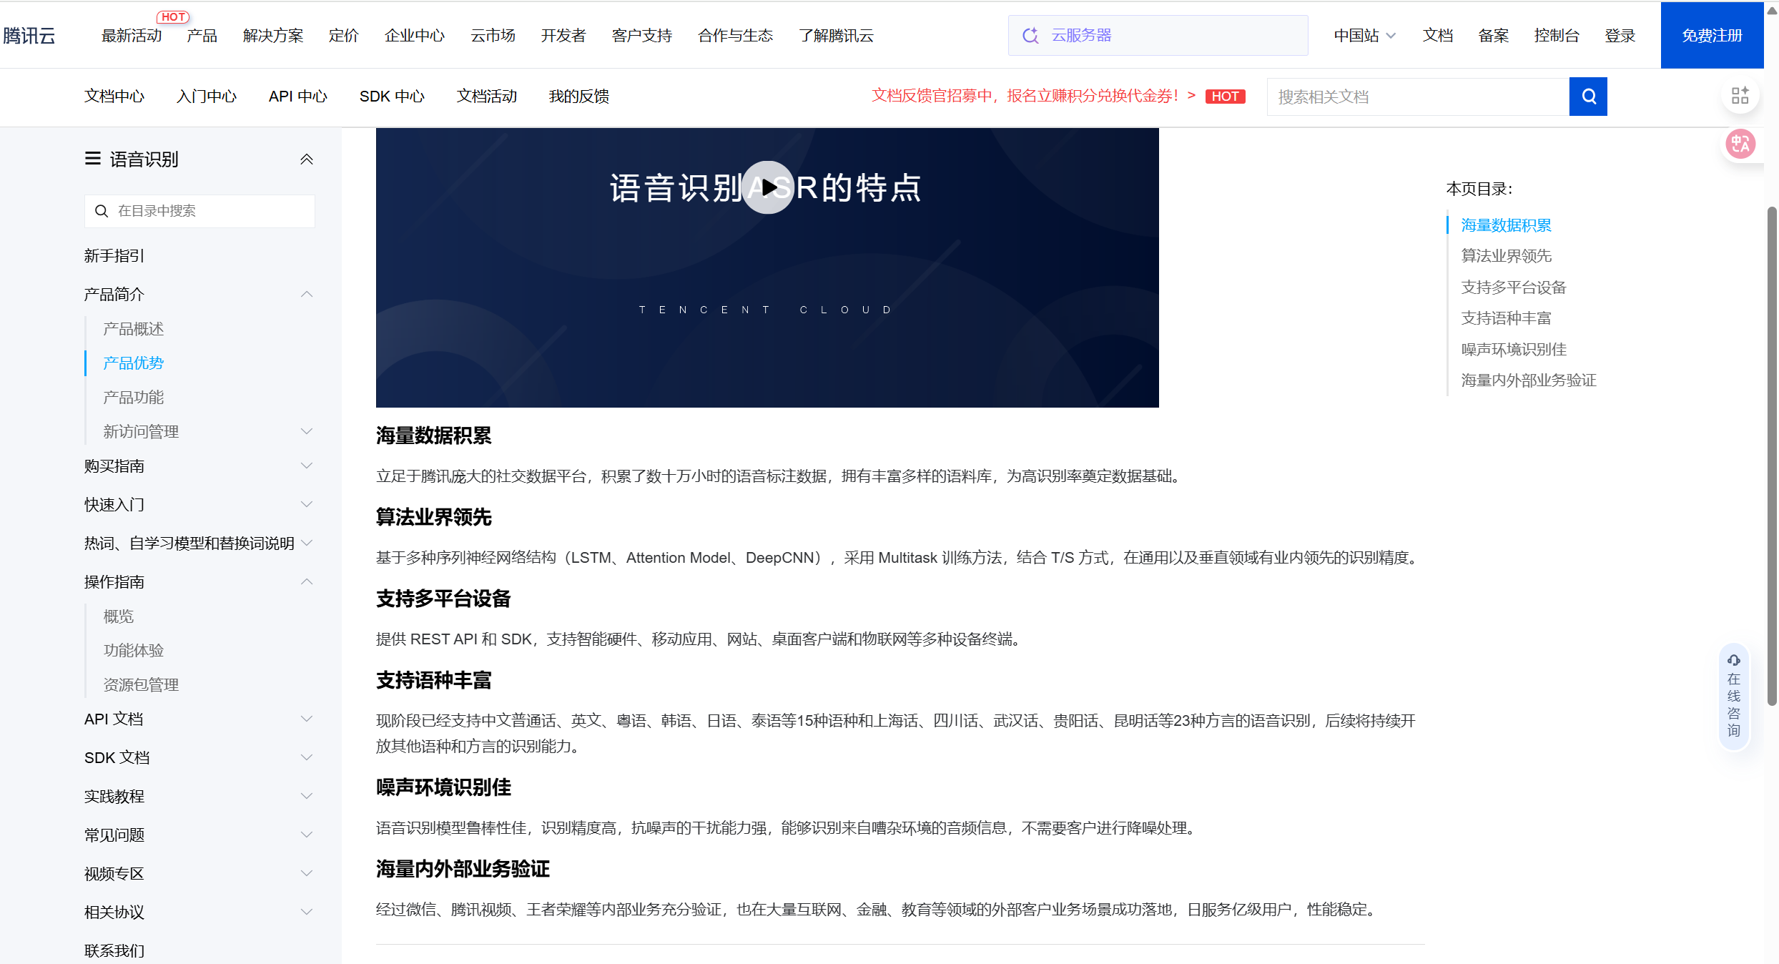Viewport: 1779px width, 964px height.
Task: Expand 热词、自学习模型和替换词说明 section
Action: pos(307,543)
